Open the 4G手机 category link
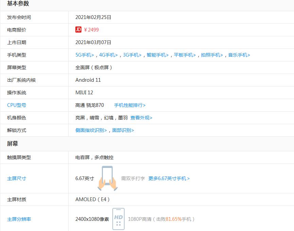The width and height of the screenshot is (294, 231). click(x=108, y=55)
